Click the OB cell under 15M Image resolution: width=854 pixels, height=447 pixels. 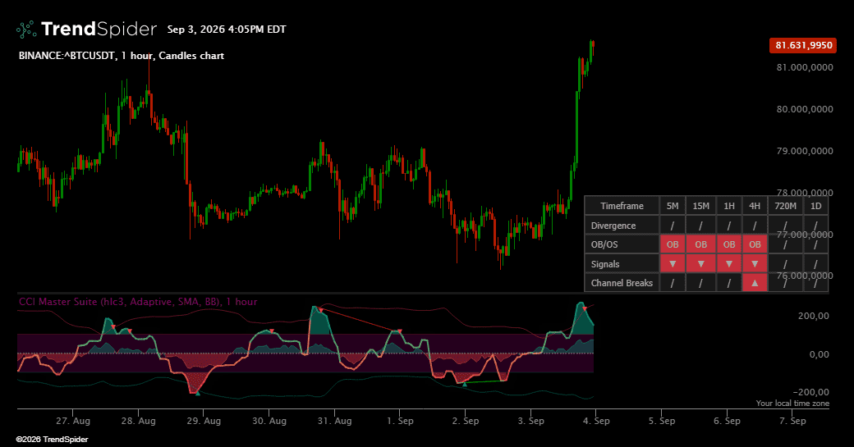pos(701,244)
